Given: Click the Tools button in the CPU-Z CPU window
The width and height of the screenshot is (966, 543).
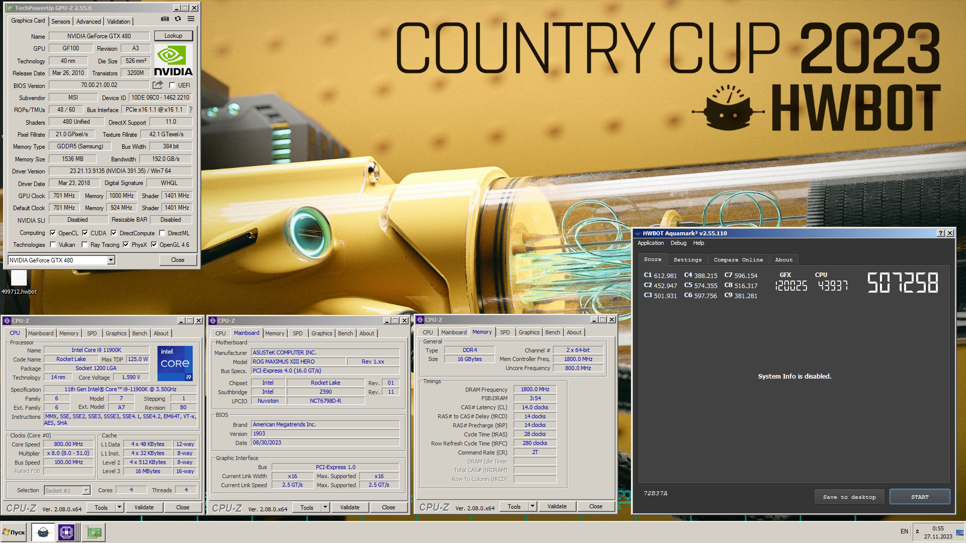Looking at the screenshot, I should coord(101,508).
